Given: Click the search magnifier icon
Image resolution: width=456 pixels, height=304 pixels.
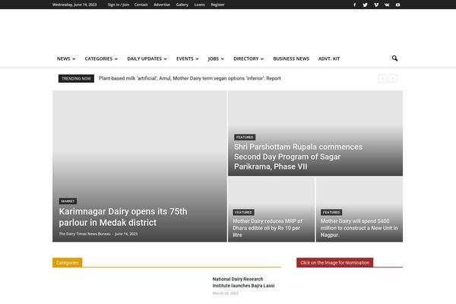Looking at the screenshot, I should tap(394, 59).
